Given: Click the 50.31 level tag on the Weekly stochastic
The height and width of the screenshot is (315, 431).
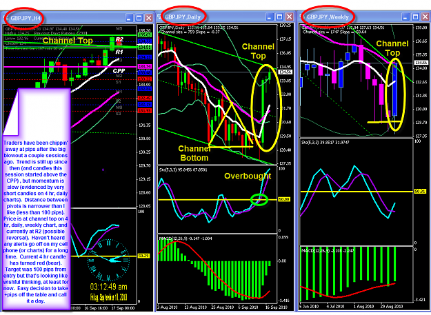Looking at the screenshot, I should pos(420,191).
